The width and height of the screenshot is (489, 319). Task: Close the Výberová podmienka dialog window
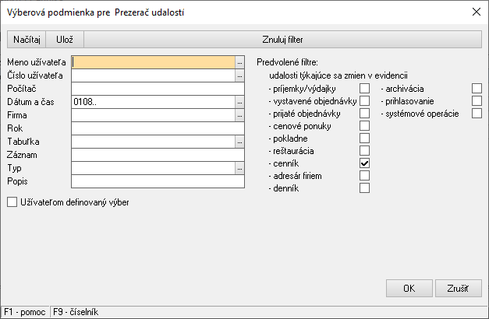[477, 11]
